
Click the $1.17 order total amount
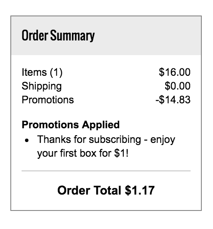[x=140, y=190]
